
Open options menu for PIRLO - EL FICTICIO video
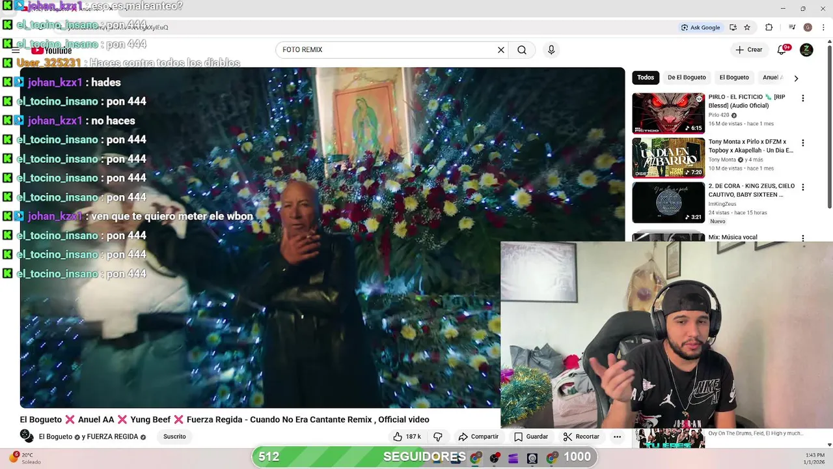(802, 98)
